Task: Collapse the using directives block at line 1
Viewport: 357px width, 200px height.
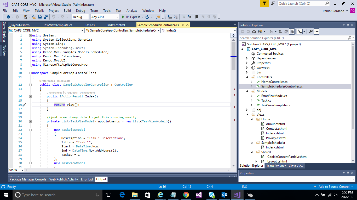Action: [x=30, y=35]
